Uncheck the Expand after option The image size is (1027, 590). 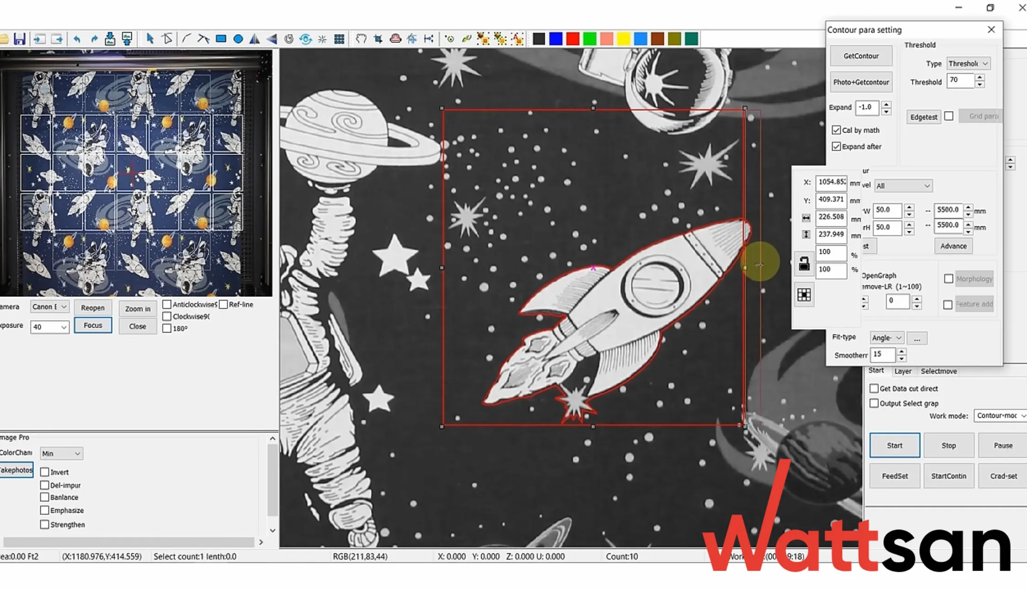tap(836, 147)
